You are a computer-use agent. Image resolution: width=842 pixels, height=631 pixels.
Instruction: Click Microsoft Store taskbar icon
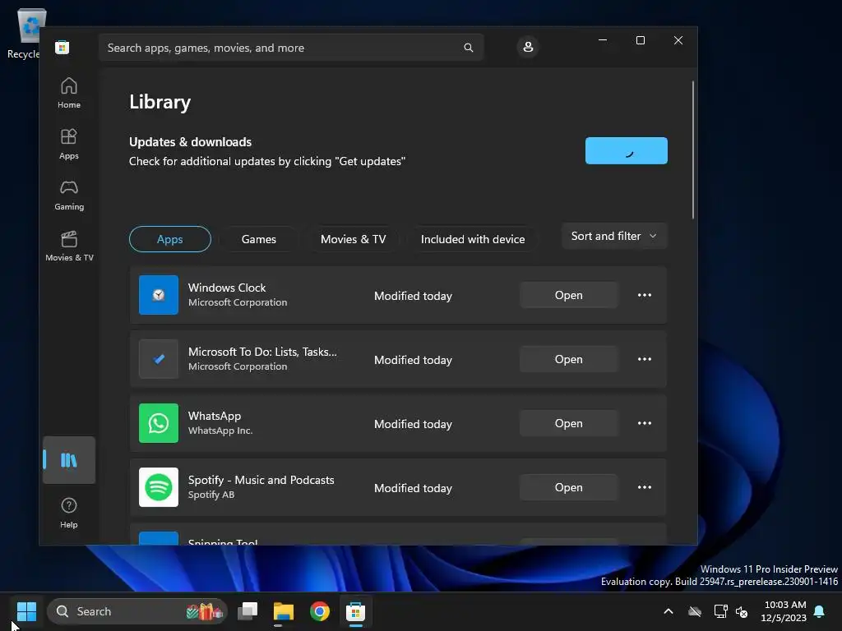[355, 611]
